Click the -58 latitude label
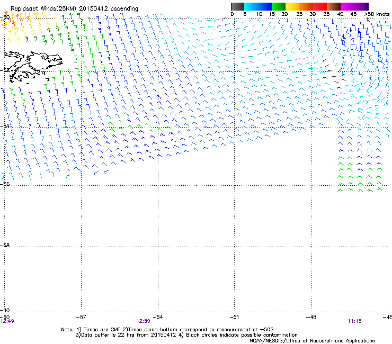This screenshot has height=344, width=392. click(x=5, y=246)
